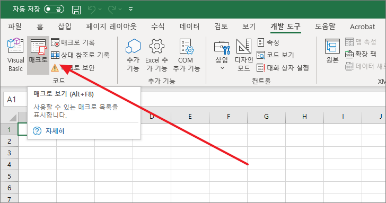Open 속성 (Properties) in Controls group

(268, 42)
